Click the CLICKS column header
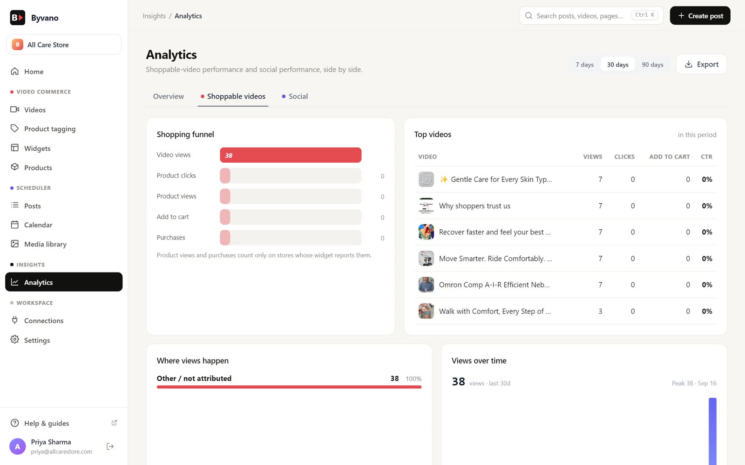 pos(624,157)
